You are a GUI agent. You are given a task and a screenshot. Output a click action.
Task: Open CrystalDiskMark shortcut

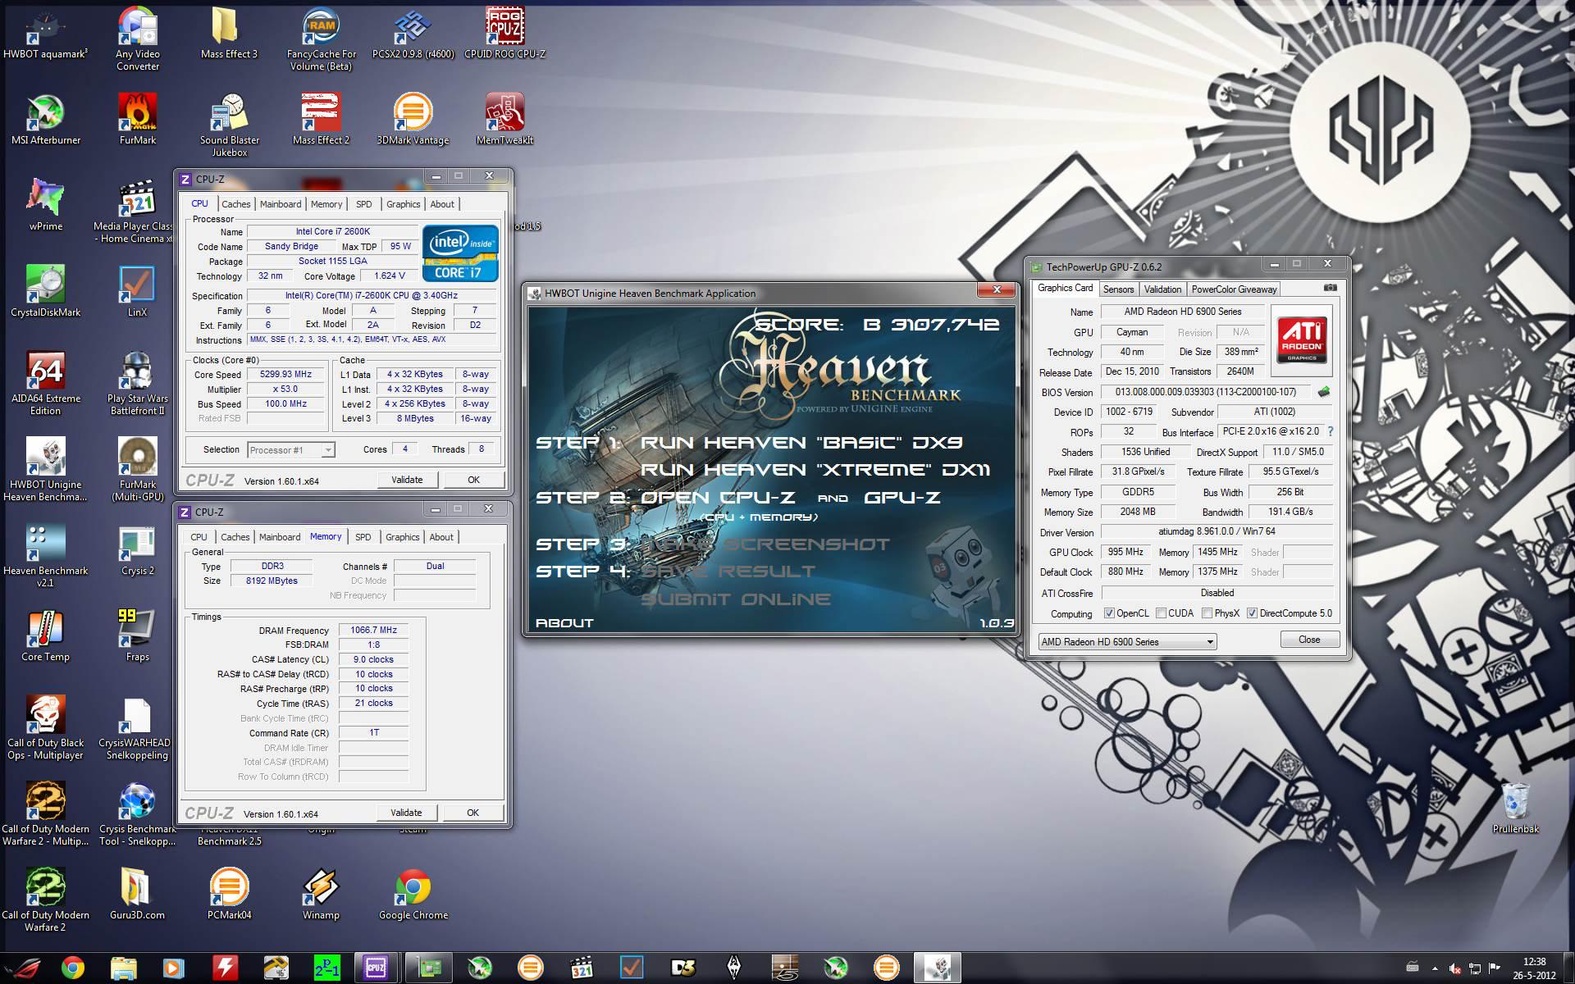pyautogui.click(x=46, y=291)
